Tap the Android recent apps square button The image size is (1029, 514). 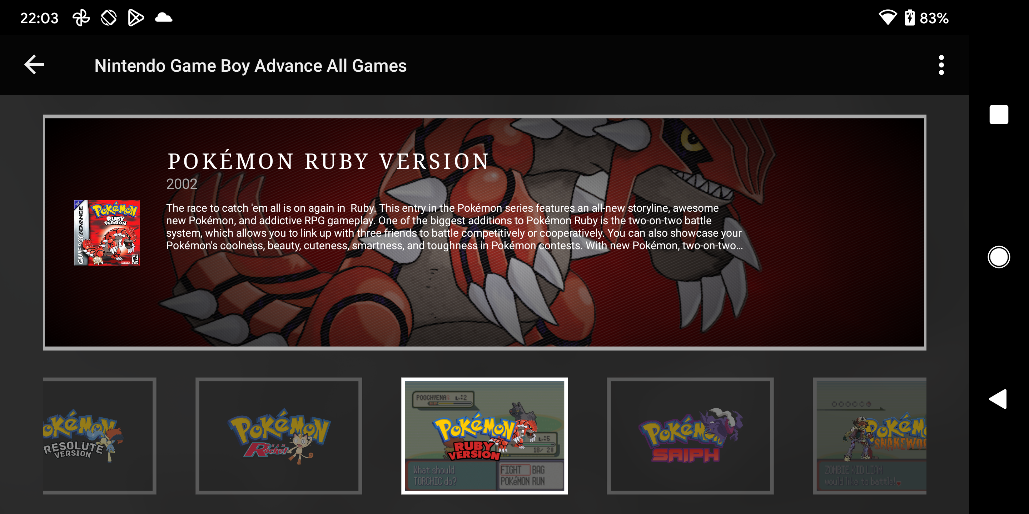tap(998, 115)
